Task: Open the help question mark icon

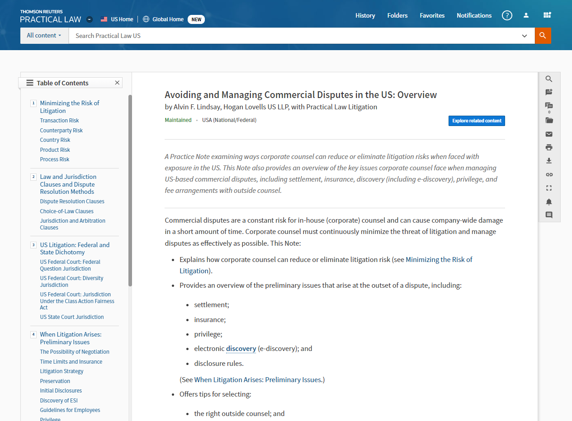Action: [x=507, y=15]
